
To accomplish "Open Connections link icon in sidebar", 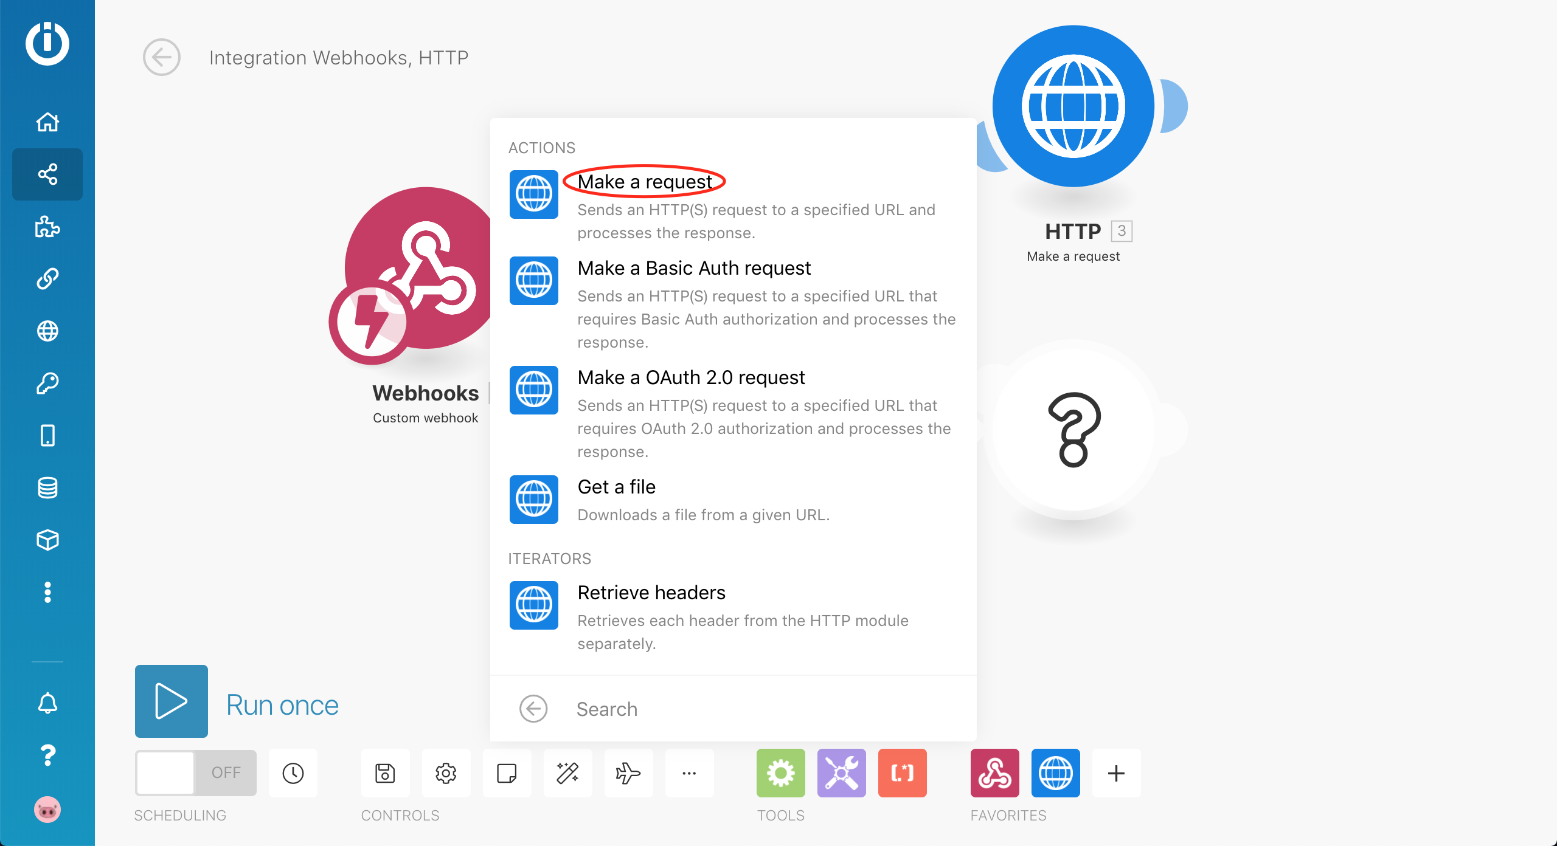I will click(x=47, y=279).
